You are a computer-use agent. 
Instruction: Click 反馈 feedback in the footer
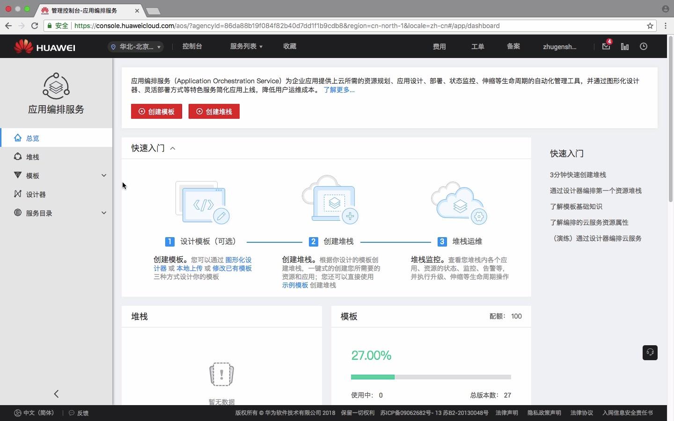point(79,413)
